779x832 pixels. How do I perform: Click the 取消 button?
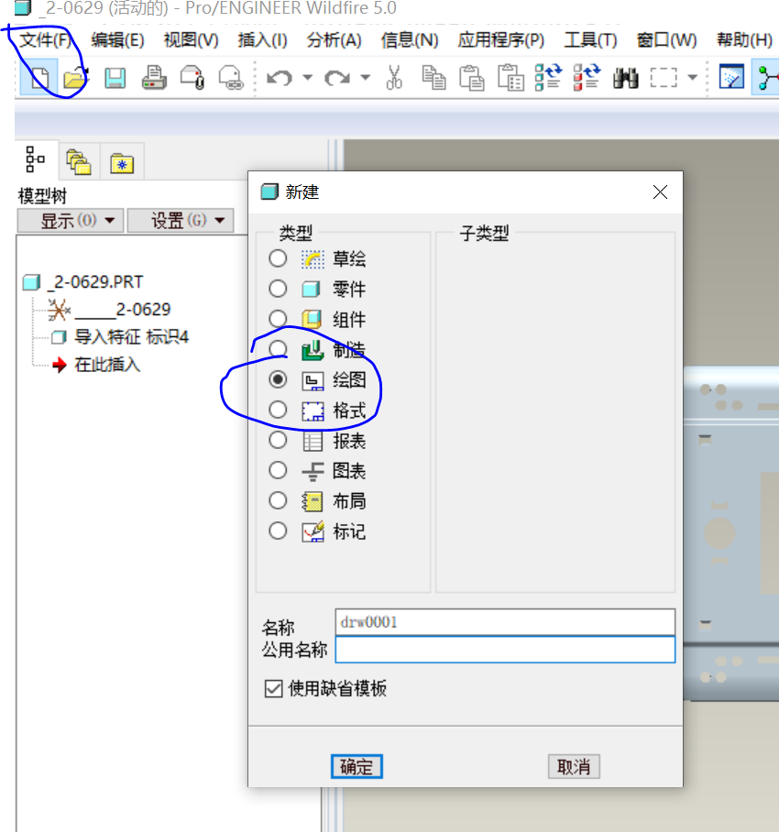point(574,767)
